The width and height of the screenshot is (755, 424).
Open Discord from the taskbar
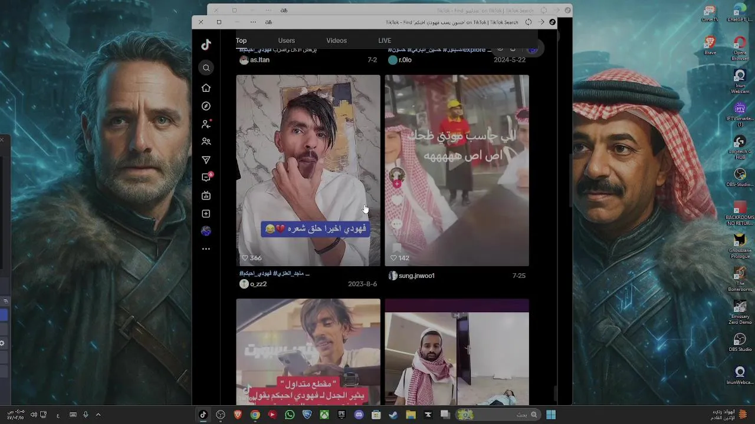click(359, 415)
